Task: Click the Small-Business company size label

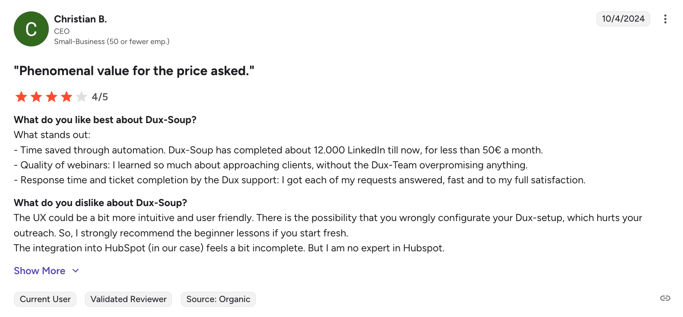Action: [111, 42]
